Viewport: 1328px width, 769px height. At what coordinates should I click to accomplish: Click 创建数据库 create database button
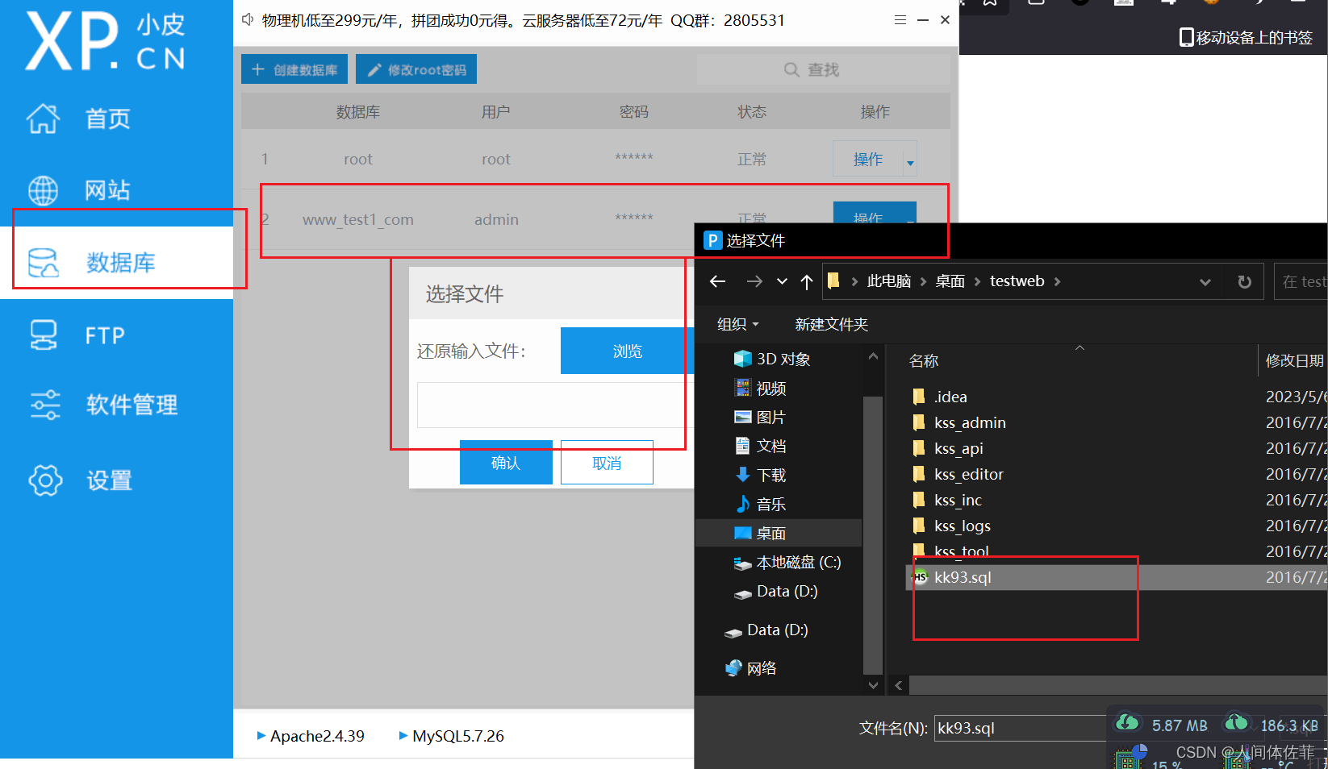click(294, 69)
